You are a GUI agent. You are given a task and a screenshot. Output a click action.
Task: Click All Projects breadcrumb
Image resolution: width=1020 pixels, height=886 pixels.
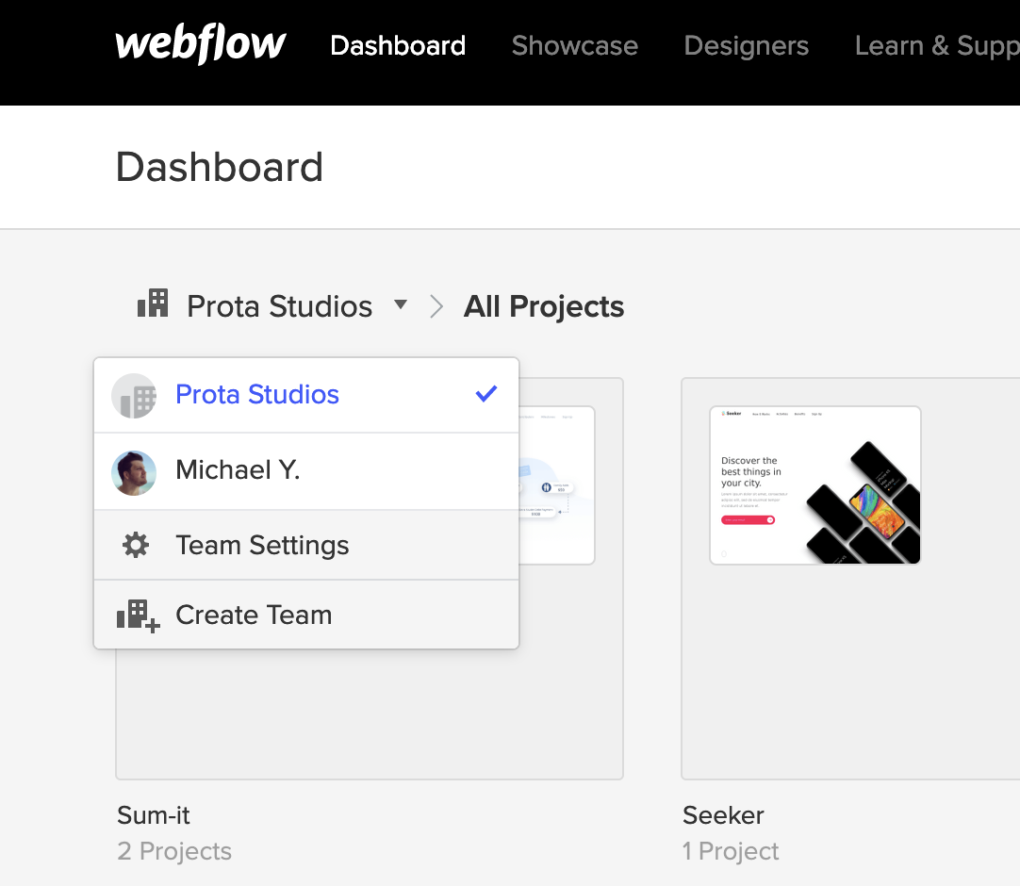point(544,306)
